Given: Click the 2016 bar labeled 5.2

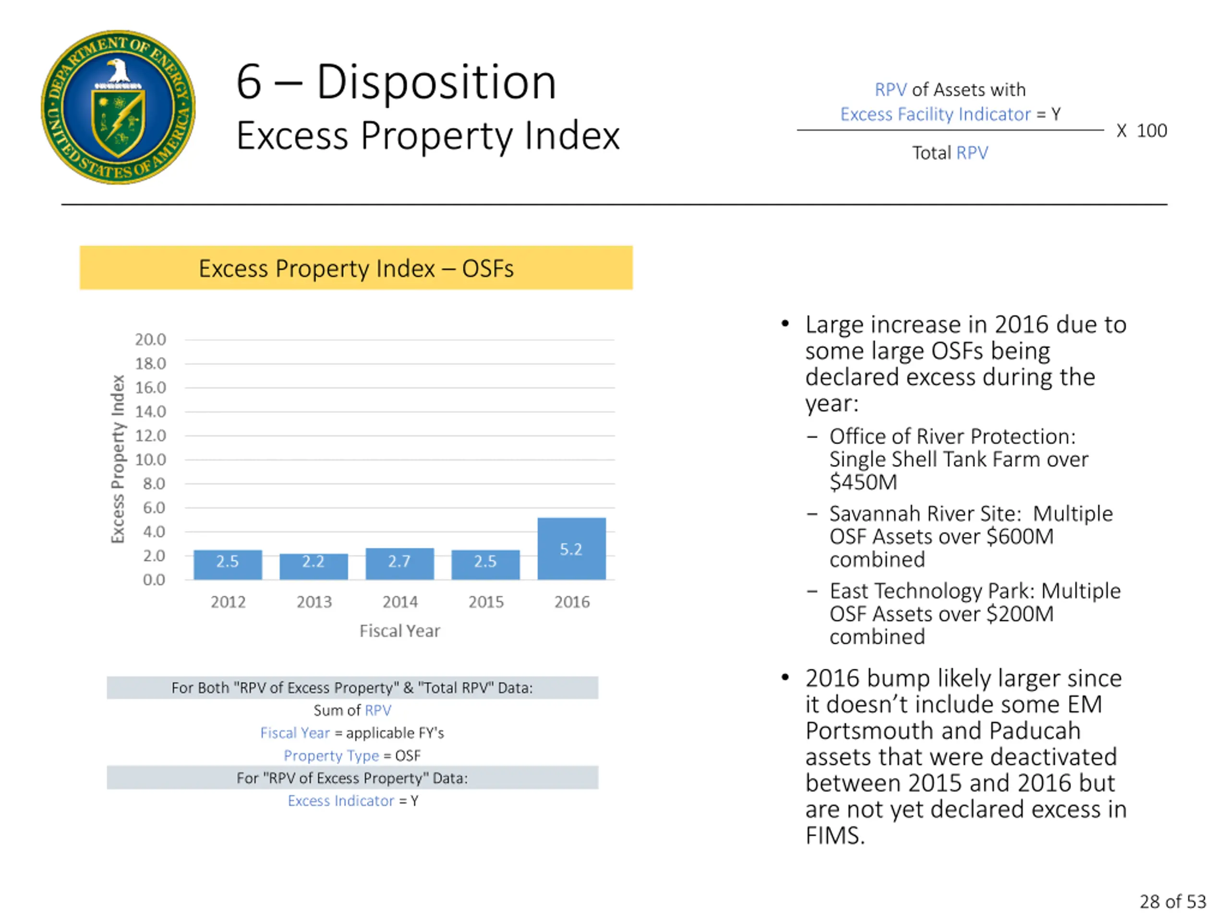Looking at the screenshot, I should tap(571, 548).
